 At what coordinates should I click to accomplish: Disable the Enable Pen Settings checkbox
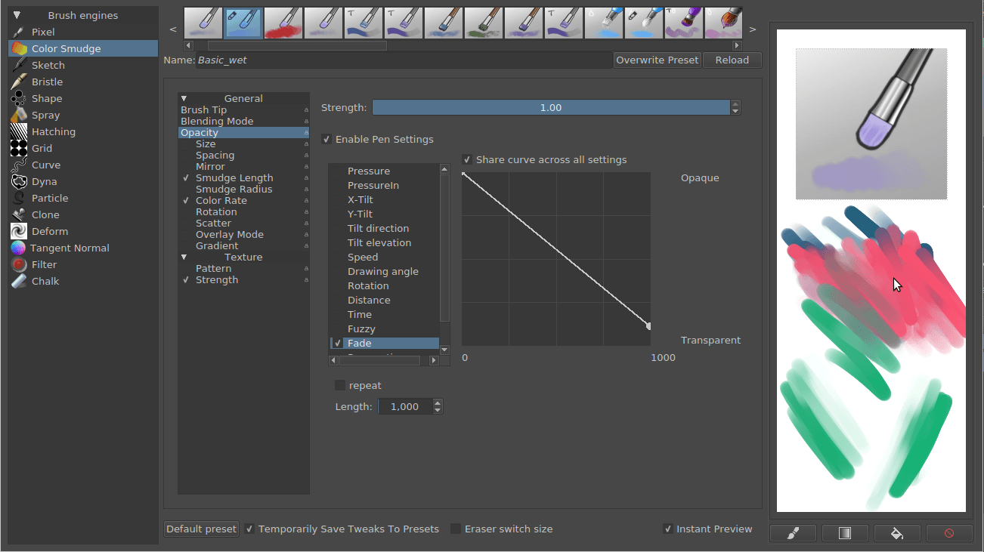[x=326, y=139]
